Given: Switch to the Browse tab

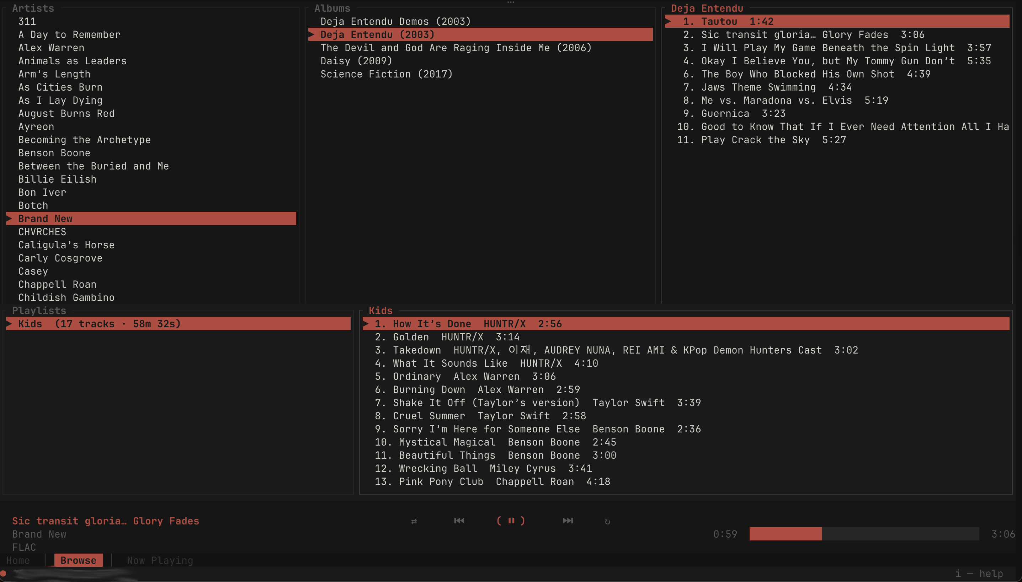Looking at the screenshot, I should point(78,560).
